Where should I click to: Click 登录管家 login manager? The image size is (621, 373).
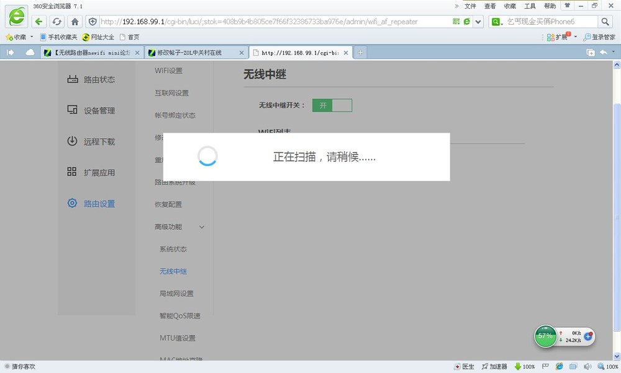coord(600,37)
